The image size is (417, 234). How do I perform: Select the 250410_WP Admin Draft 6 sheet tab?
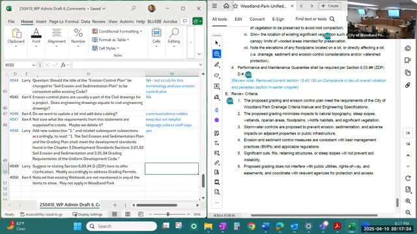tap(69, 205)
